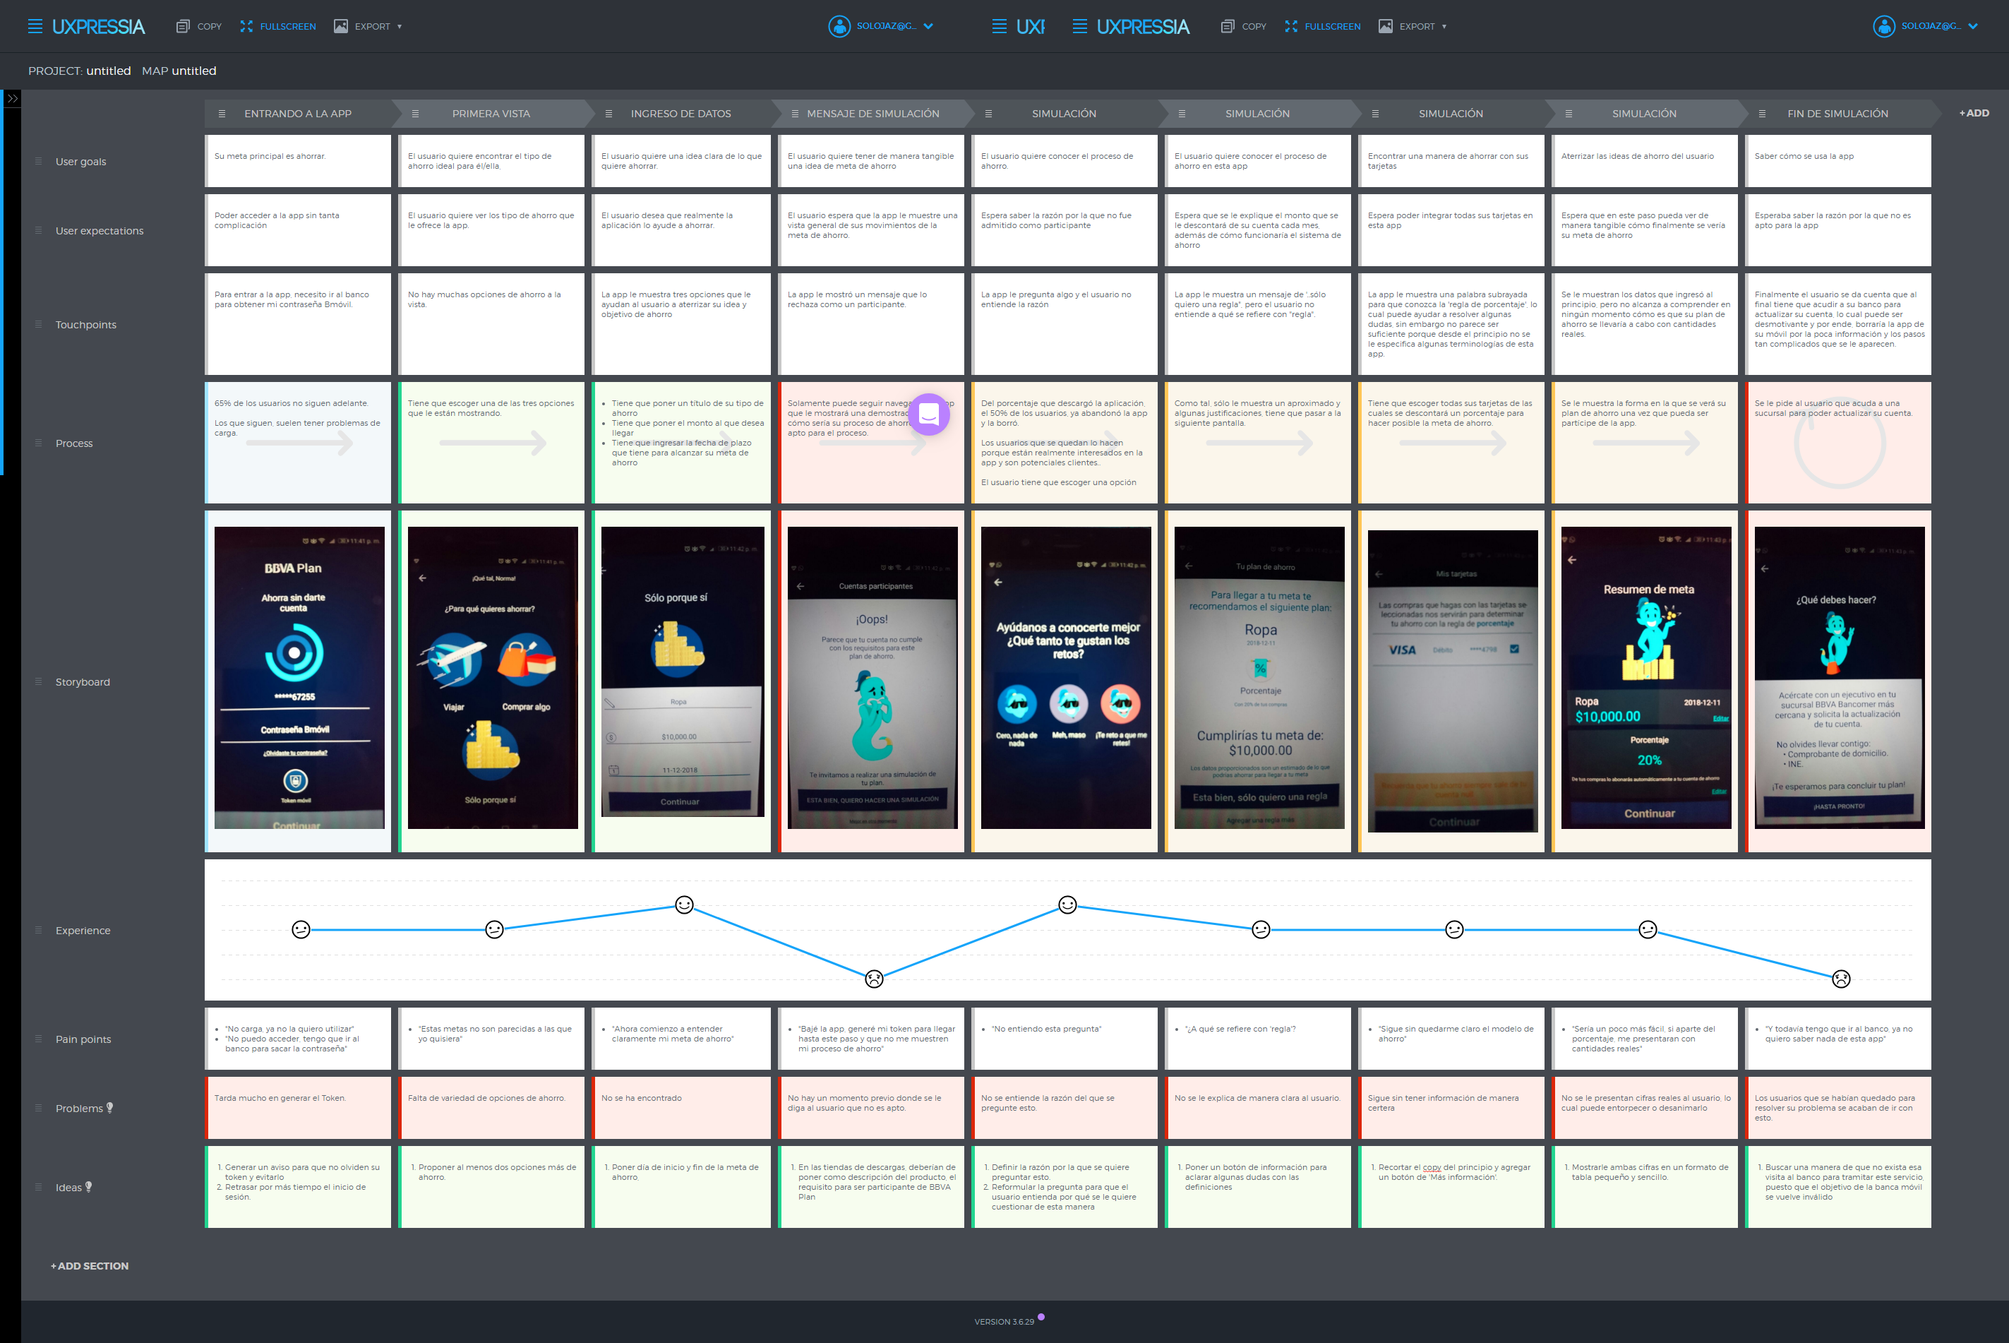Select the PRIMERA VISTA stage header

491,114
